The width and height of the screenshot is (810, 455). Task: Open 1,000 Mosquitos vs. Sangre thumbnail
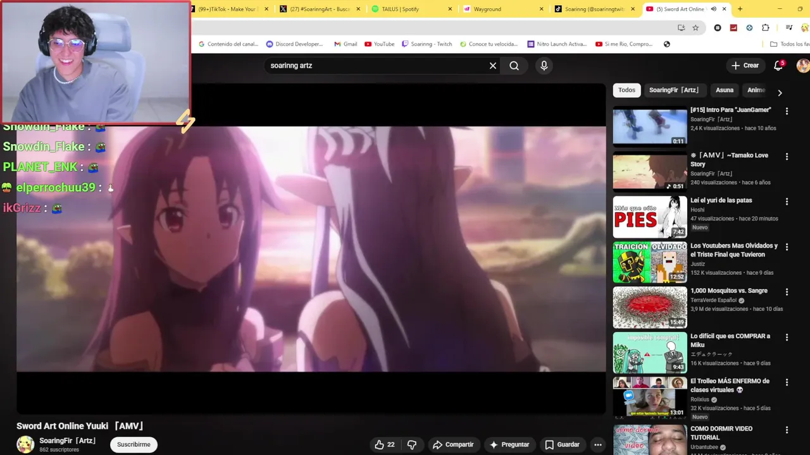pos(650,307)
